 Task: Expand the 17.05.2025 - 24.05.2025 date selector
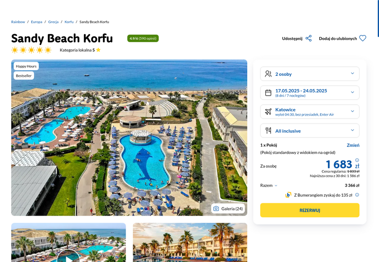pos(310,92)
